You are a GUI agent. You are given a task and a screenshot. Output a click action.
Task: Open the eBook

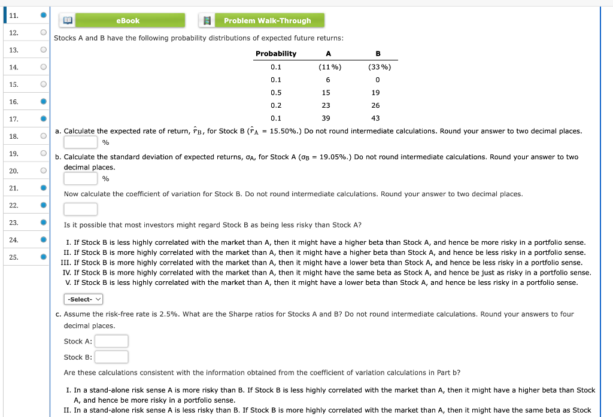click(x=129, y=19)
